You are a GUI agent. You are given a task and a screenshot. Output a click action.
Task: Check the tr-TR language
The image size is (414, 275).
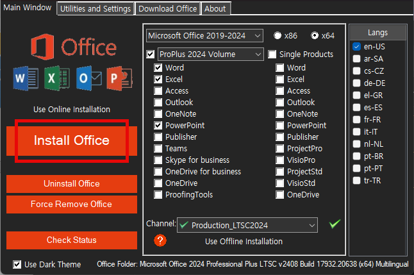coord(357,180)
